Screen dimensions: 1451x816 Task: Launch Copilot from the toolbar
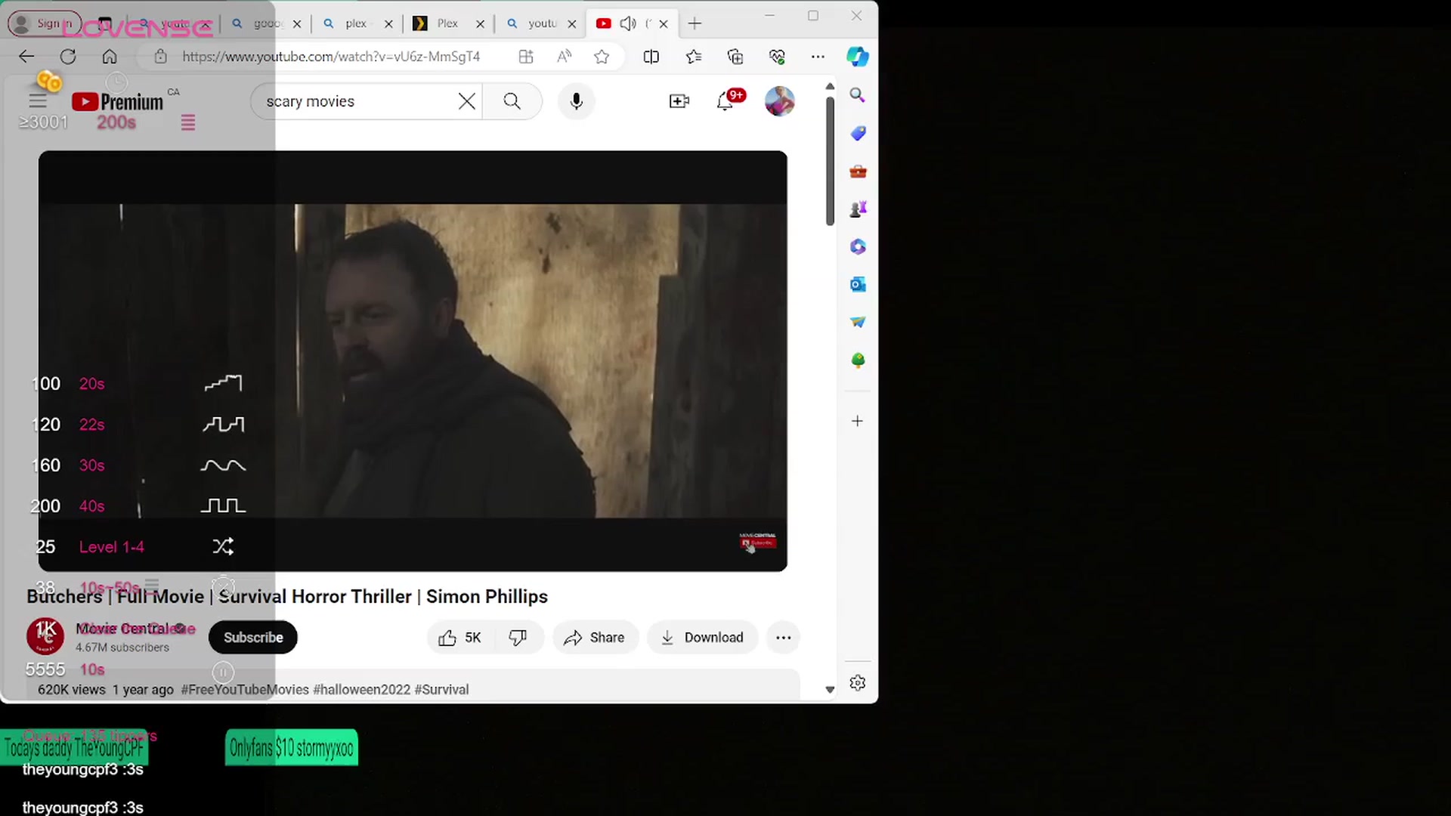(857, 57)
